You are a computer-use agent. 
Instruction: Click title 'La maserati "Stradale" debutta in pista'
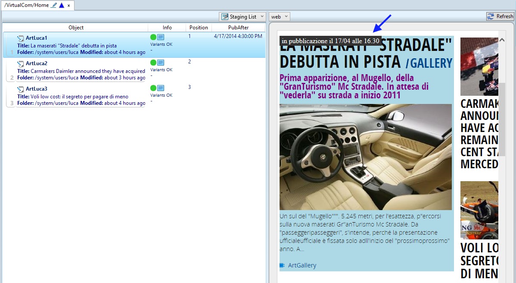[74, 46]
